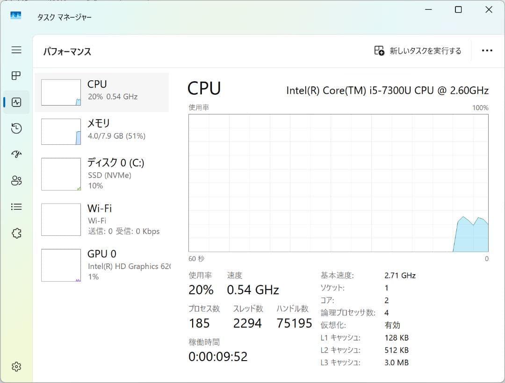
Task: Open the Services view icon
Action: [x=16, y=233]
